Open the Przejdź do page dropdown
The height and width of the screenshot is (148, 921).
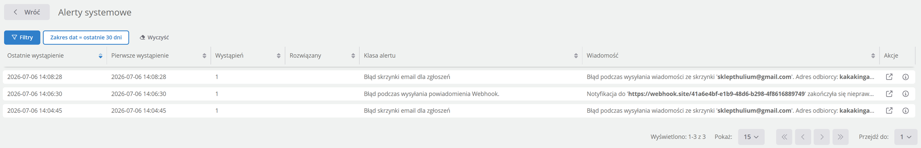(x=906, y=137)
